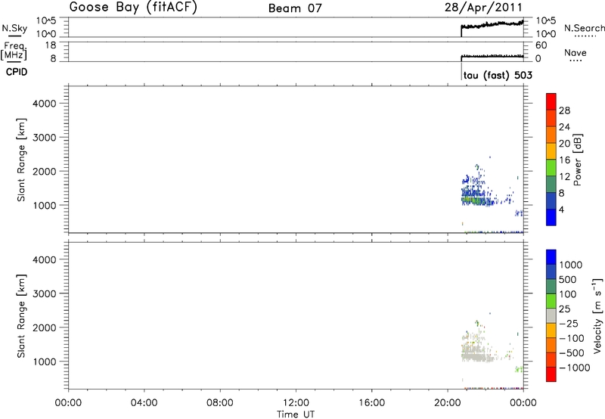The width and height of the screenshot is (605, 419).
Task: Click the 'Freq. [MHz]' legend label
Action: (14, 51)
